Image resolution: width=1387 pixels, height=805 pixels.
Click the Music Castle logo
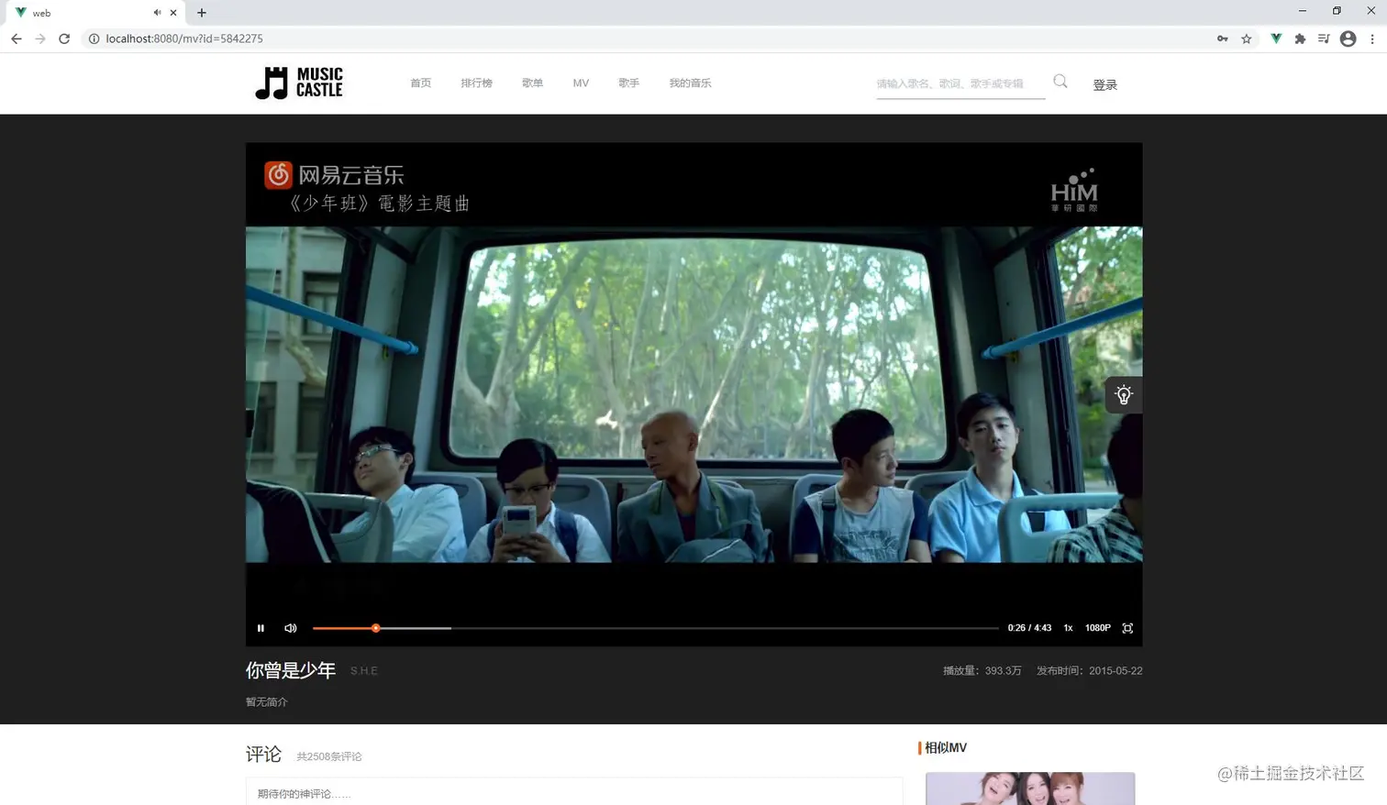[299, 83]
